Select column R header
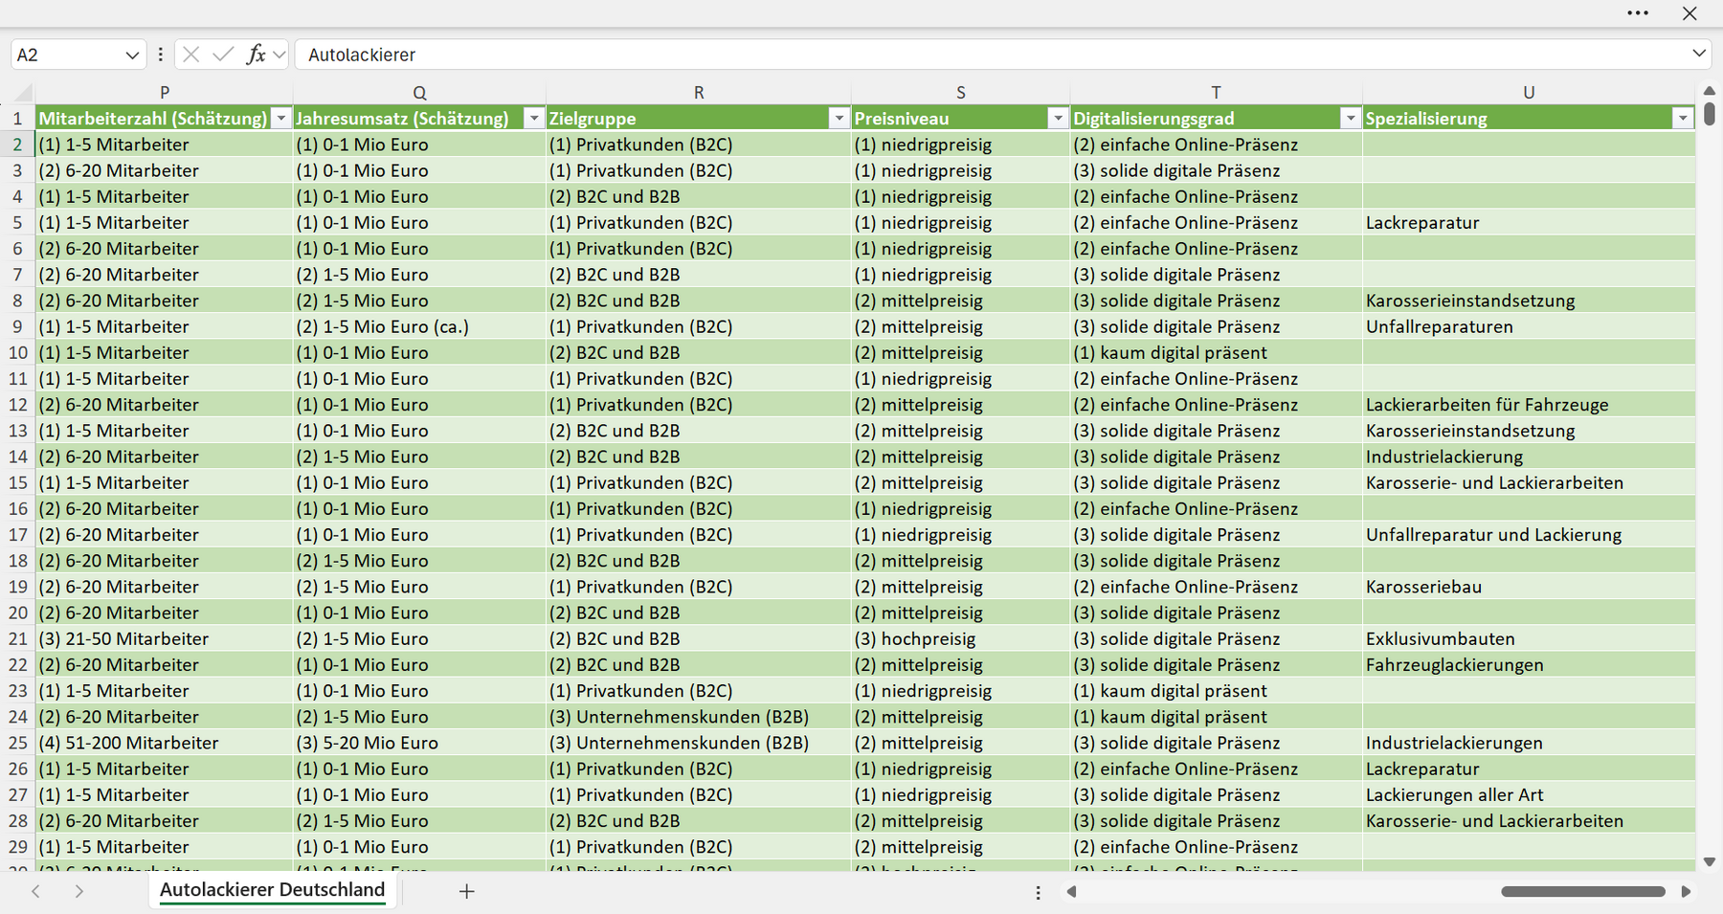The width and height of the screenshot is (1723, 914). [699, 93]
